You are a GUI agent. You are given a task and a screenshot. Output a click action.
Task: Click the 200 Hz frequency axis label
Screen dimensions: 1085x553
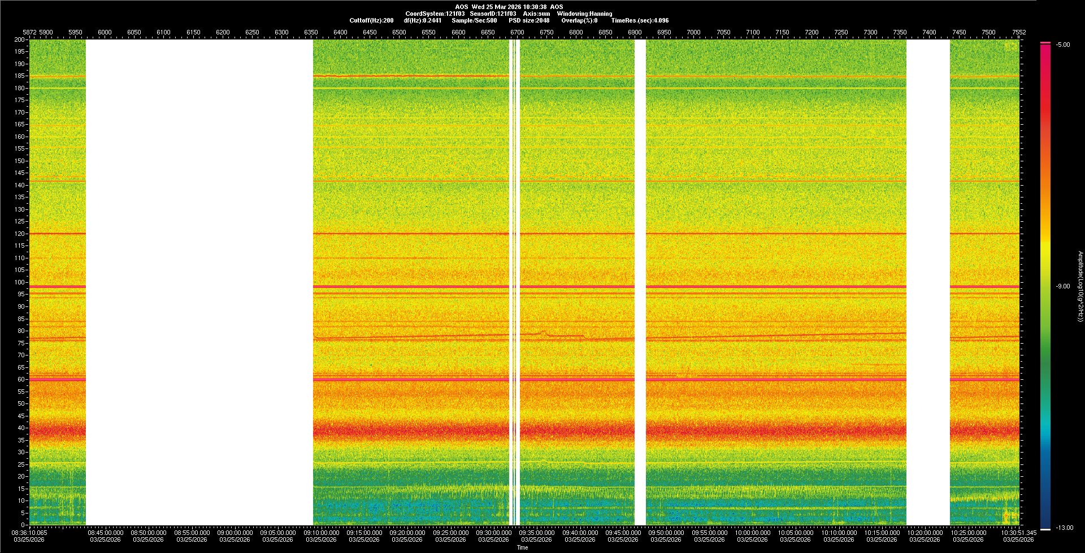[19, 39]
